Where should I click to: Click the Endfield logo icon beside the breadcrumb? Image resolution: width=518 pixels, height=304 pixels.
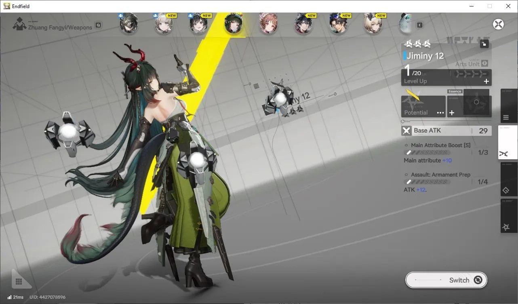19,24
